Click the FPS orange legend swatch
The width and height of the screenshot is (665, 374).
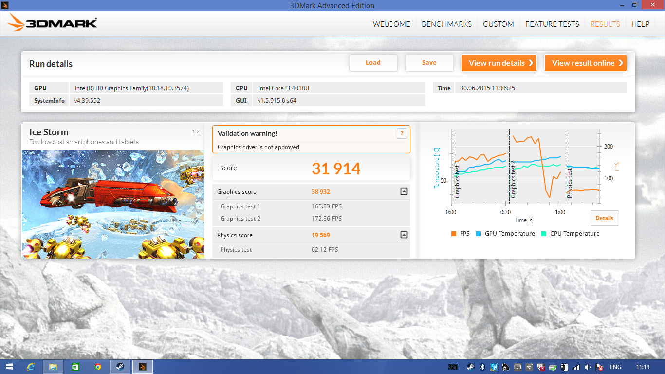tap(454, 234)
